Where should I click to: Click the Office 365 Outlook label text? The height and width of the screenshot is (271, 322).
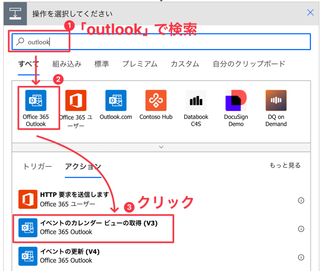pos(36,121)
